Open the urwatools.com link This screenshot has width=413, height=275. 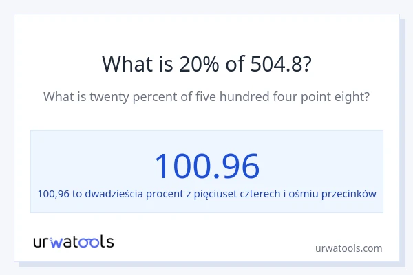348,248
